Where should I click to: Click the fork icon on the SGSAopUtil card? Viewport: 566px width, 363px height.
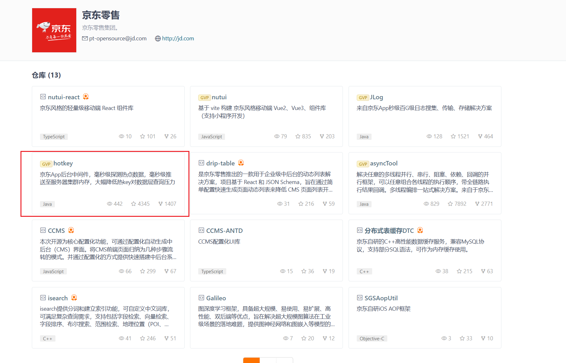[x=483, y=338]
